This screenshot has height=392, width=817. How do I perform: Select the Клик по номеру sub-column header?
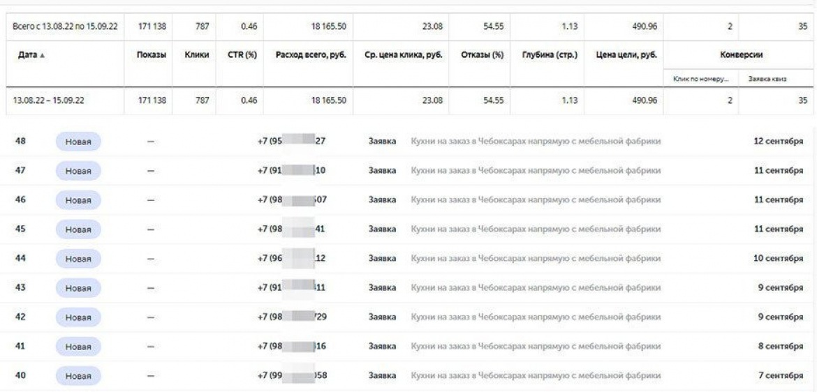699,80
